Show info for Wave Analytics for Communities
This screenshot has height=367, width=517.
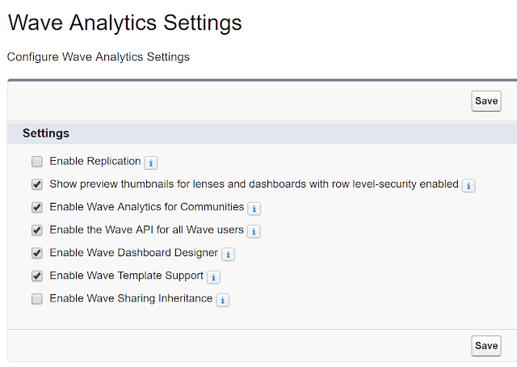pos(254,209)
